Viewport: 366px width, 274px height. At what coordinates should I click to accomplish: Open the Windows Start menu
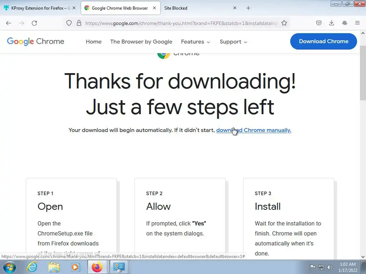(x=10, y=267)
